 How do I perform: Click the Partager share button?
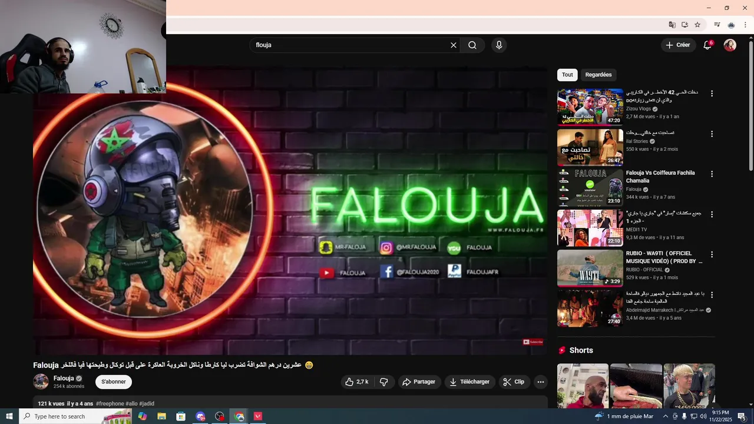point(419,382)
